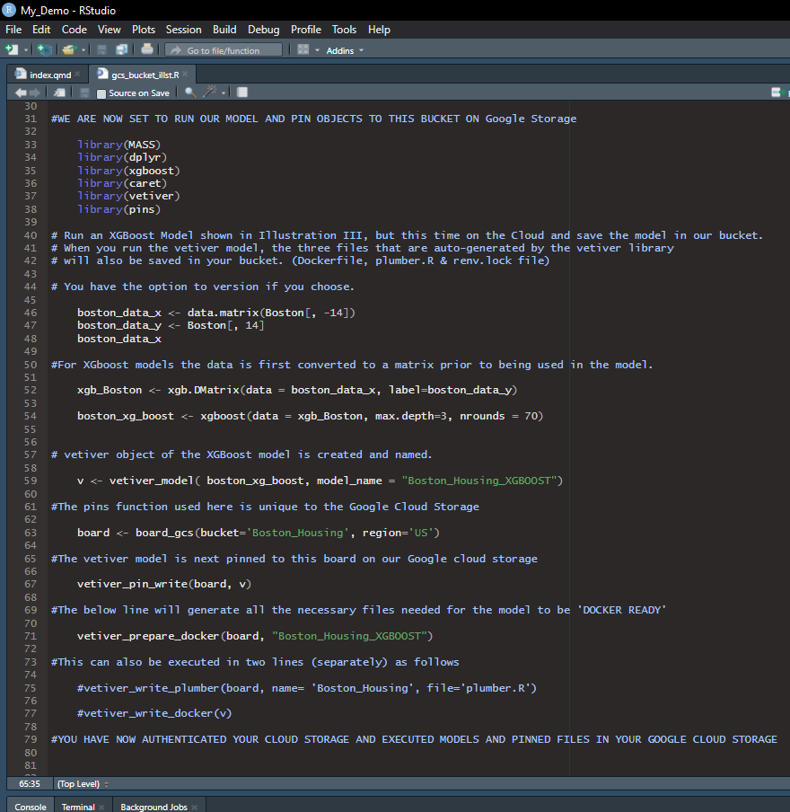Viewport: 790px width, 812px height.
Task: Open the (Top Level) scope dropdown
Action: pos(79,783)
